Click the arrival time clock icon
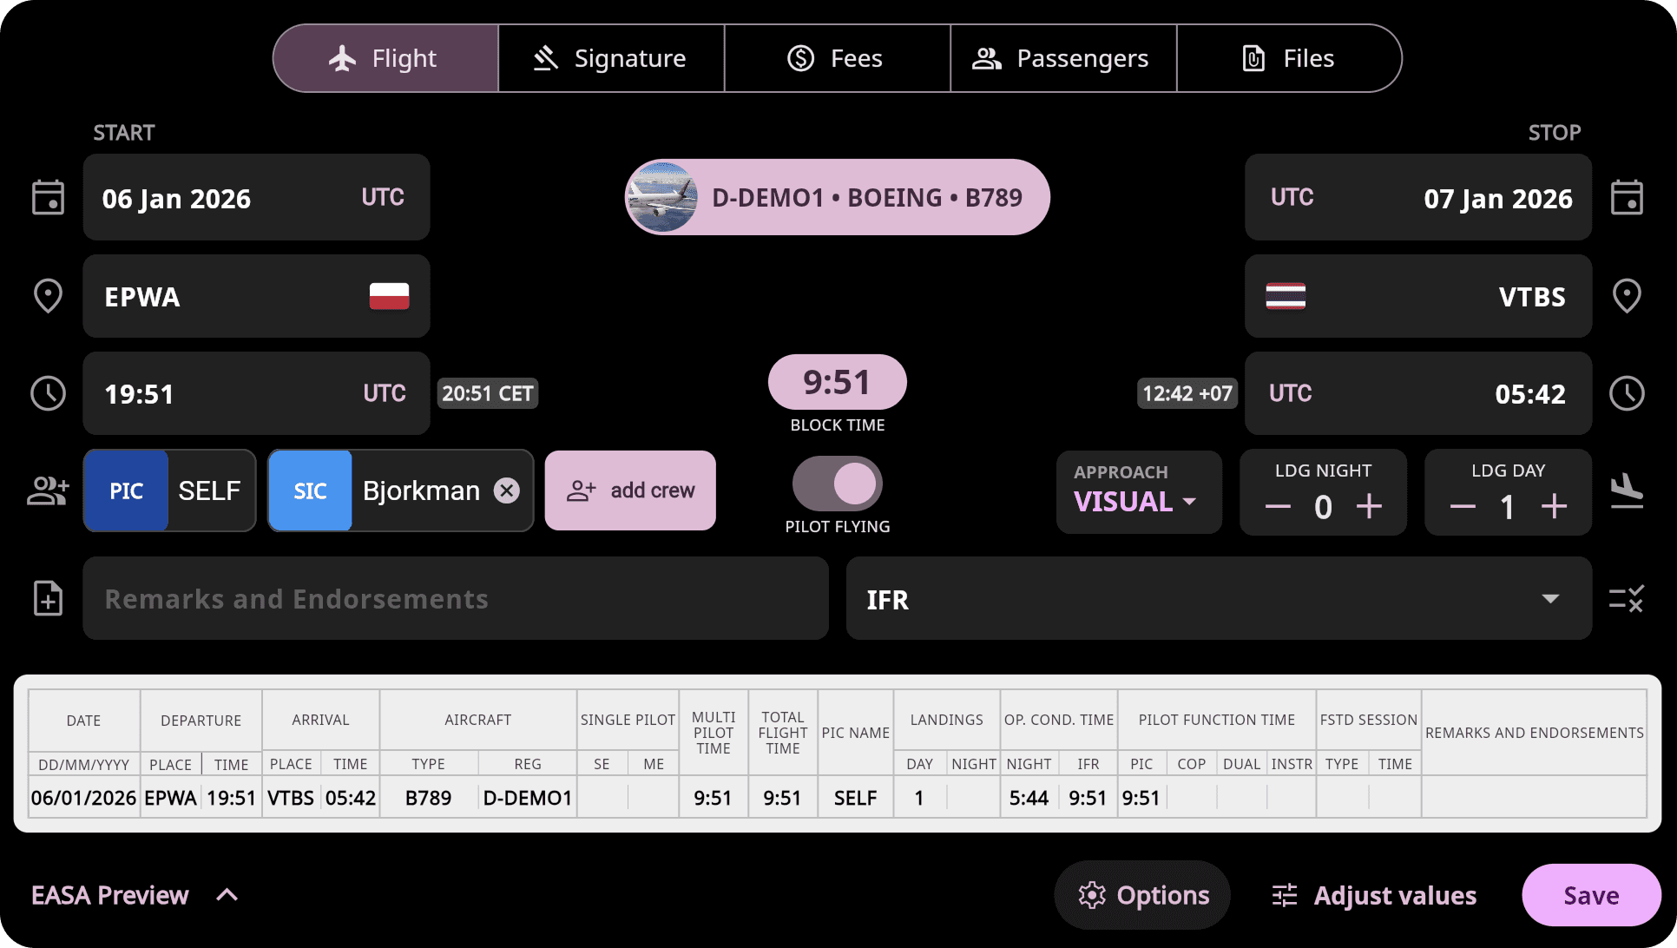Image resolution: width=1677 pixels, height=948 pixels. pyautogui.click(x=1627, y=393)
